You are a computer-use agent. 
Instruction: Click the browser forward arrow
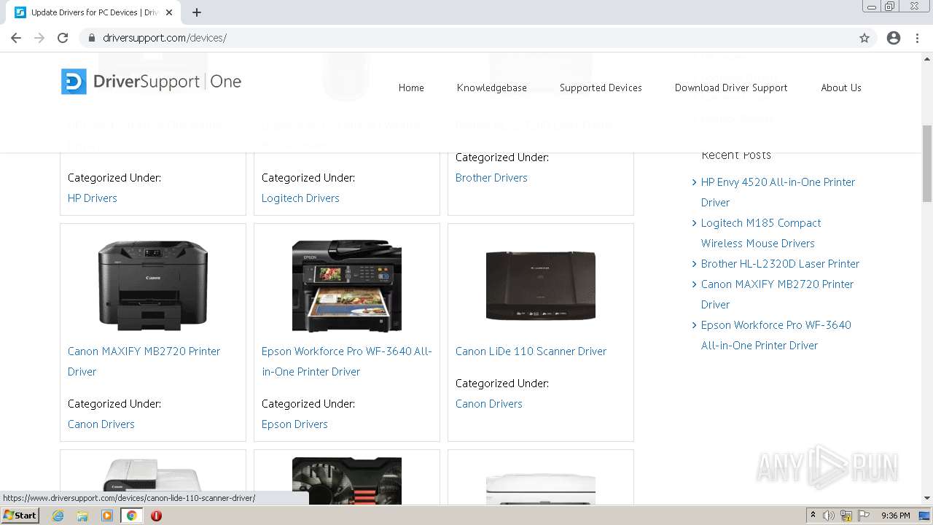tap(39, 38)
